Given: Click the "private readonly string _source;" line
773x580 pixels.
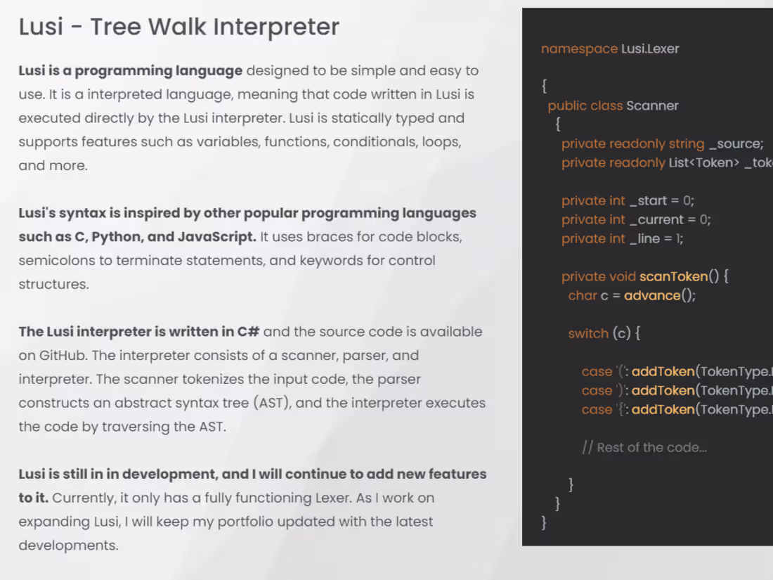Looking at the screenshot, I should click(x=662, y=143).
